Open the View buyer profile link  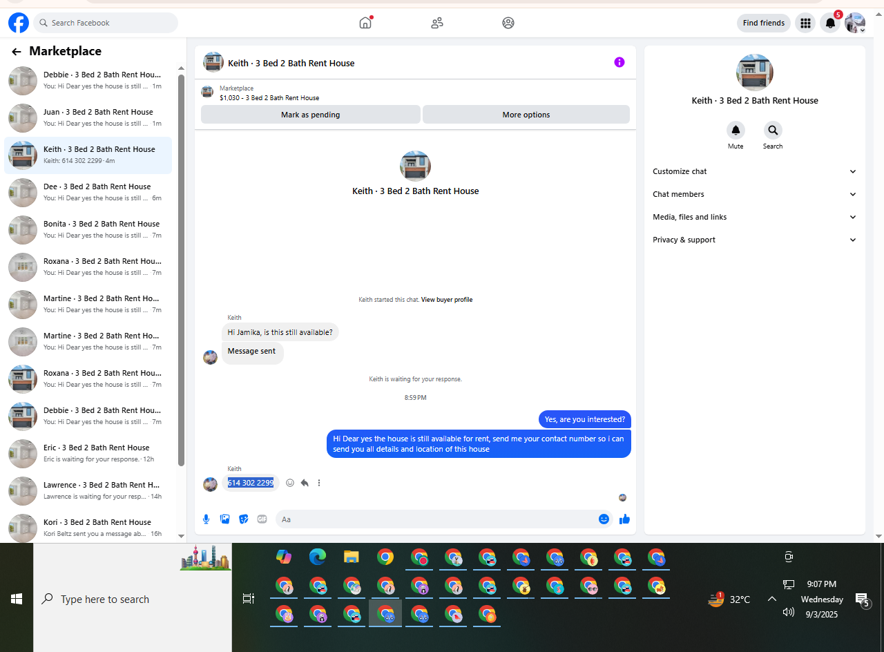click(x=447, y=300)
